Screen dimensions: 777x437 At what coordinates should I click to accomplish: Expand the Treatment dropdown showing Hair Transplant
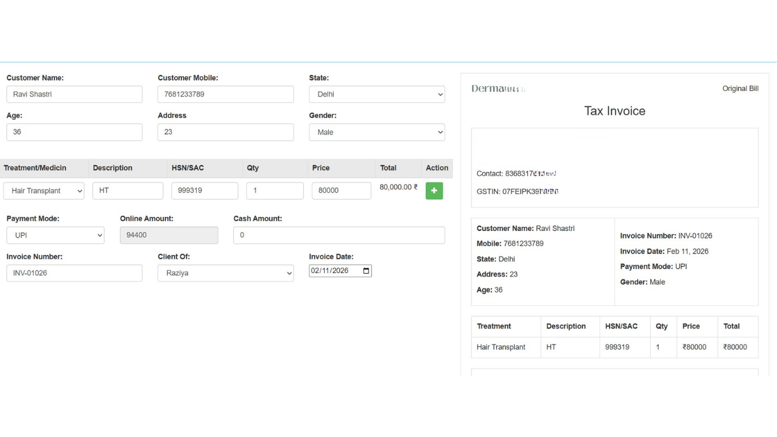44,191
